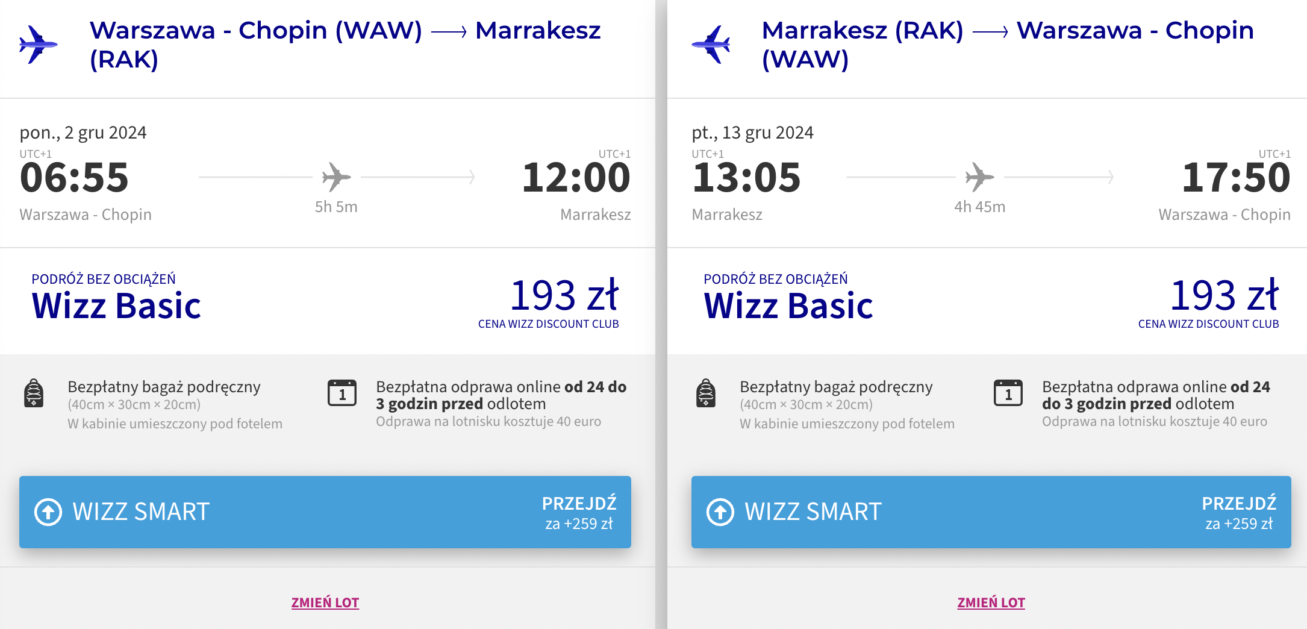
Task: Click ZMIEŃ LOT under the Warszawa departure
Action: [325, 602]
